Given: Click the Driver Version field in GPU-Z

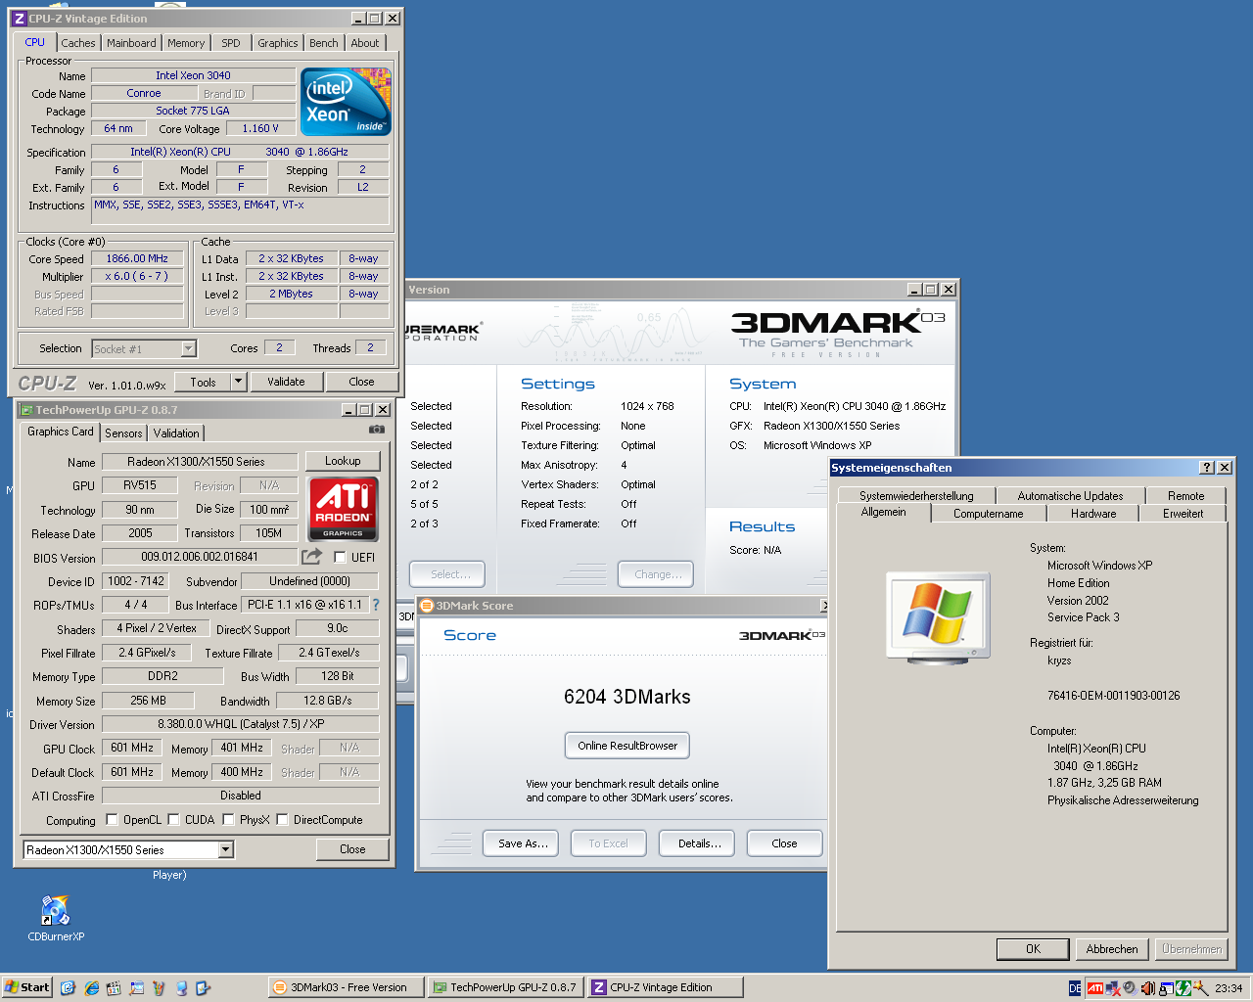Looking at the screenshot, I should point(241,724).
